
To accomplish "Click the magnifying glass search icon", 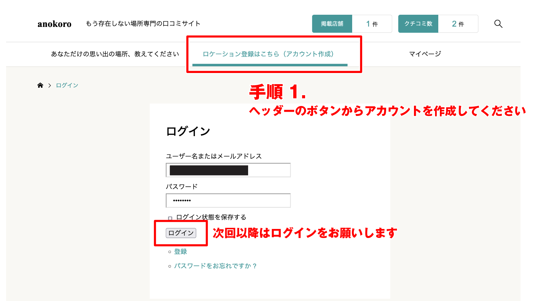I will pos(498,24).
